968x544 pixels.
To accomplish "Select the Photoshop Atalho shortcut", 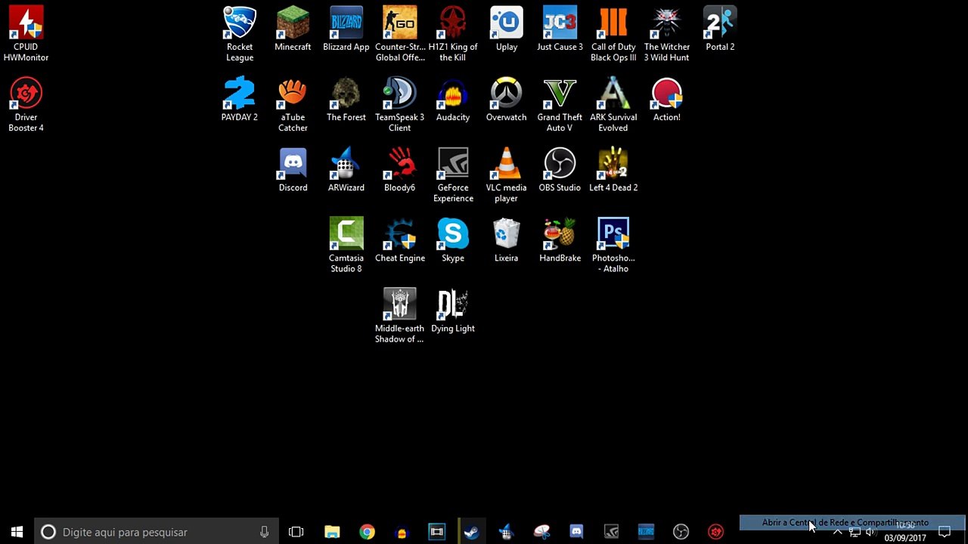I will (x=613, y=245).
